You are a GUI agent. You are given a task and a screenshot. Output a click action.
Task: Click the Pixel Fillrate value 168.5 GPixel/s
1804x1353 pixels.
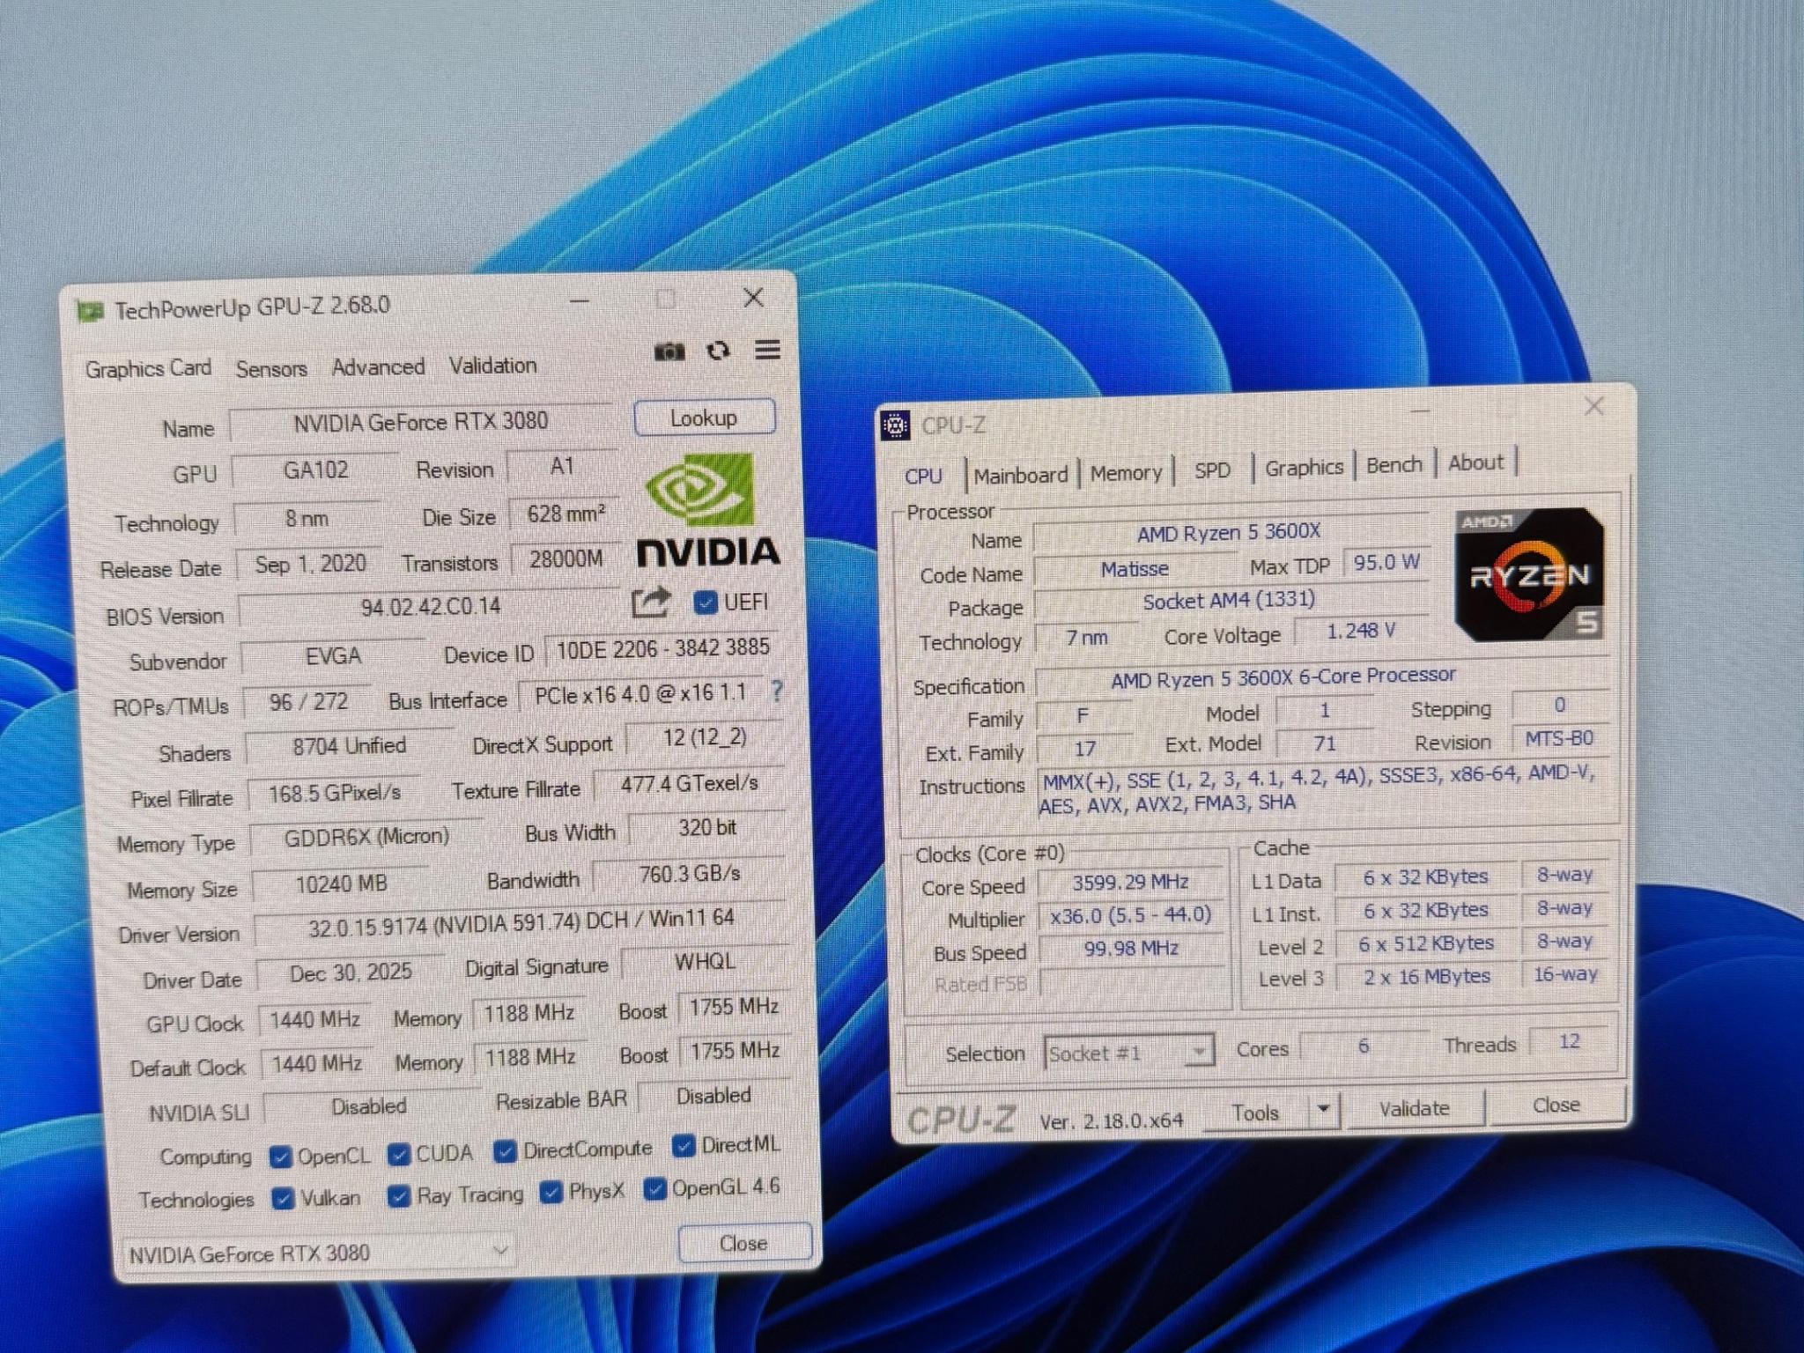pos(334,794)
